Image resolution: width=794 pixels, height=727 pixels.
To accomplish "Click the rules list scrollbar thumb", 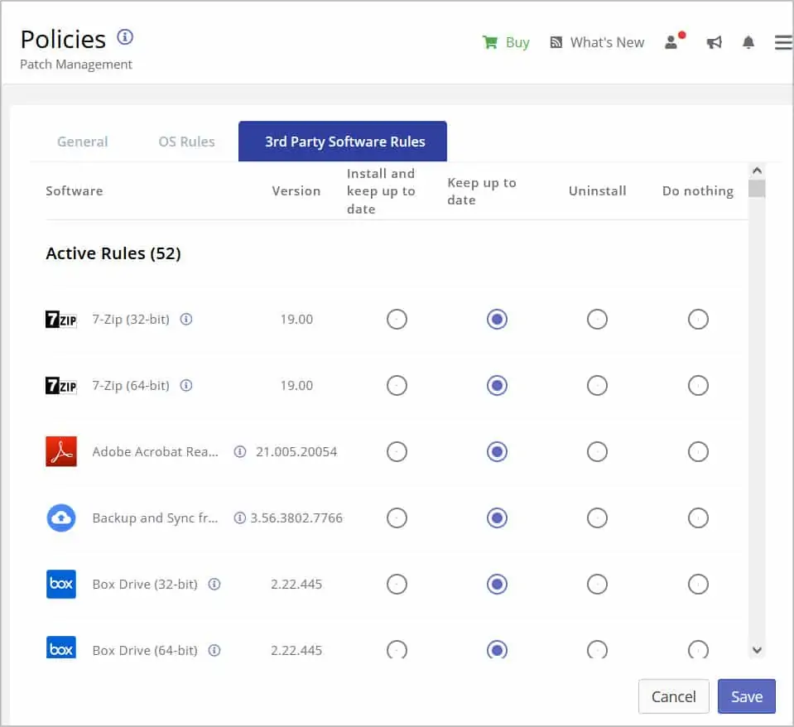I will point(757,189).
